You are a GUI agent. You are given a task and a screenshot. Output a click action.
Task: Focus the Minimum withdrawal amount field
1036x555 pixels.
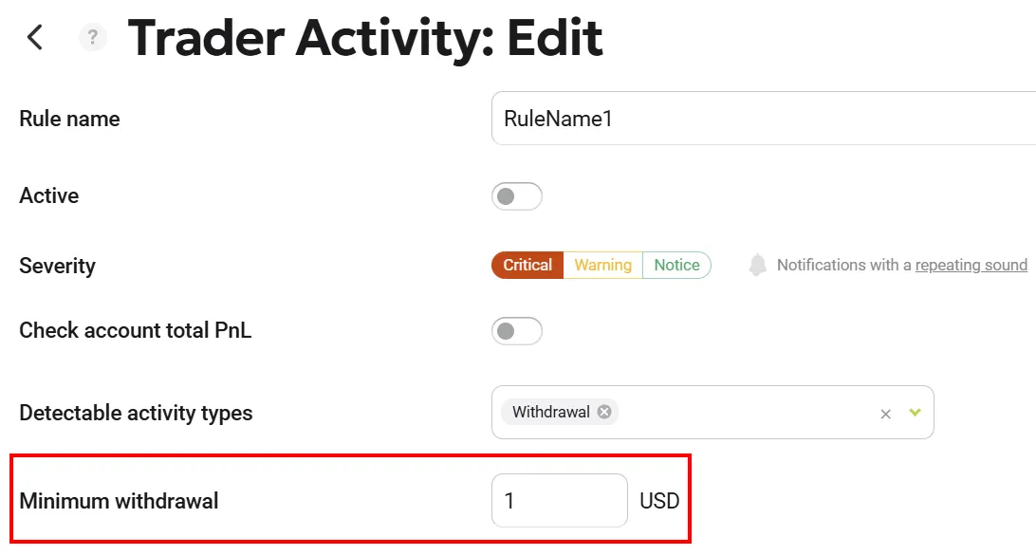click(x=559, y=500)
